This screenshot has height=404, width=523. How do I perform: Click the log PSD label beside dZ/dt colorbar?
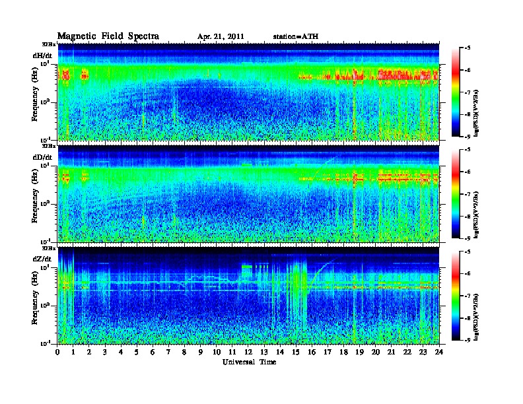click(476, 317)
